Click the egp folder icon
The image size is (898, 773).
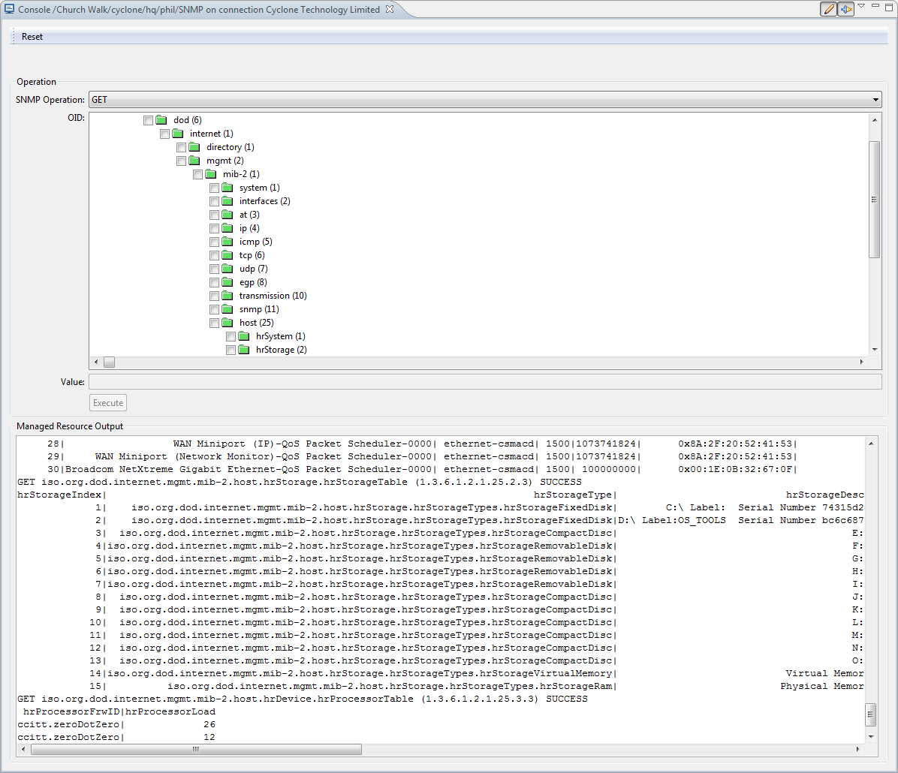click(x=228, y=282)
